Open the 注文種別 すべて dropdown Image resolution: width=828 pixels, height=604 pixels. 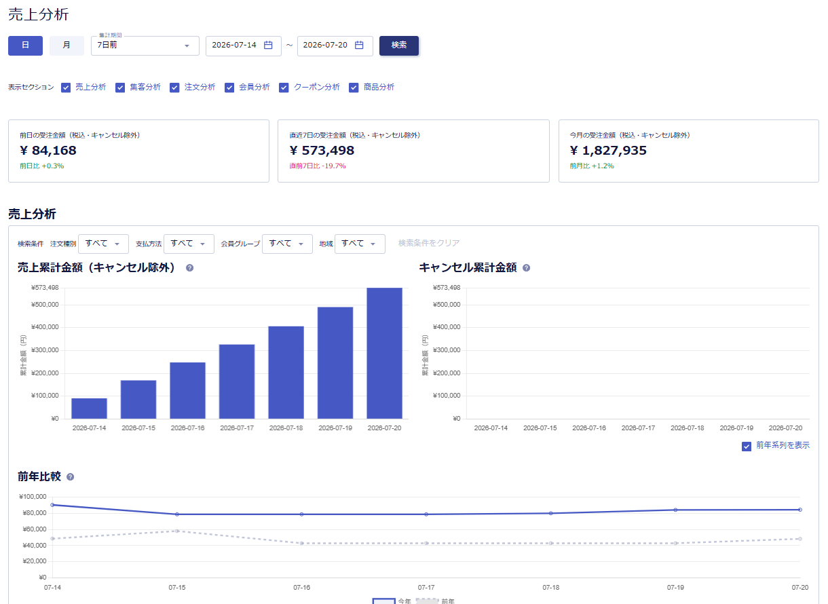103,244
